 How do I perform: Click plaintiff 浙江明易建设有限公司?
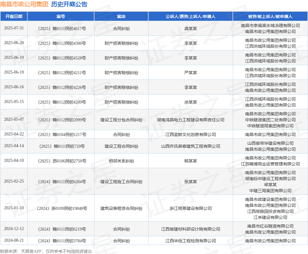(190, 208)
